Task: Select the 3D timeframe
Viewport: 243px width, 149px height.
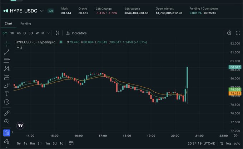Action: coord(31,33)
